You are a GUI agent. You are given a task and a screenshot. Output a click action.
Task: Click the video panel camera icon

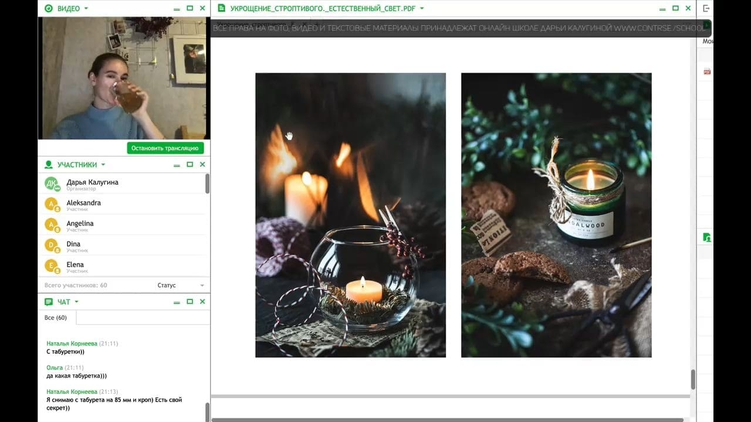coord(49,8)
